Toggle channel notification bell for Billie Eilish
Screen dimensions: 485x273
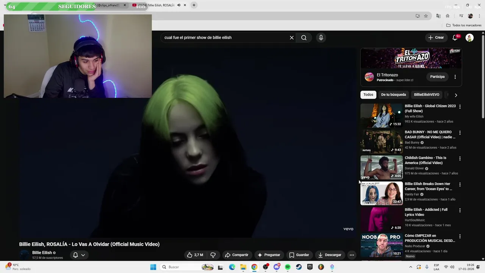[x=75, y=255]
